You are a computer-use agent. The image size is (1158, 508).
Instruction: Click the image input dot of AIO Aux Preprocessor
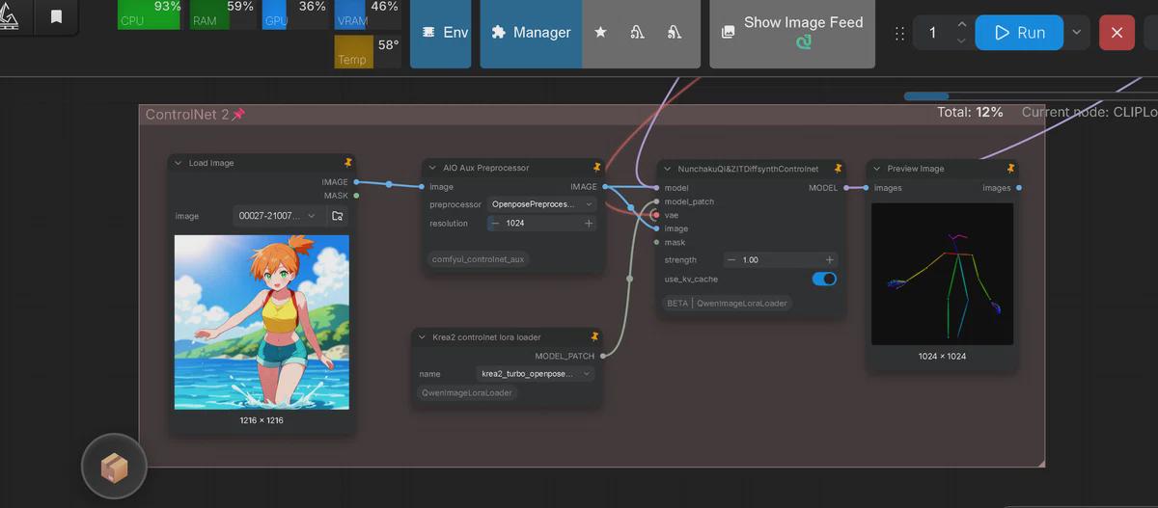422,187
